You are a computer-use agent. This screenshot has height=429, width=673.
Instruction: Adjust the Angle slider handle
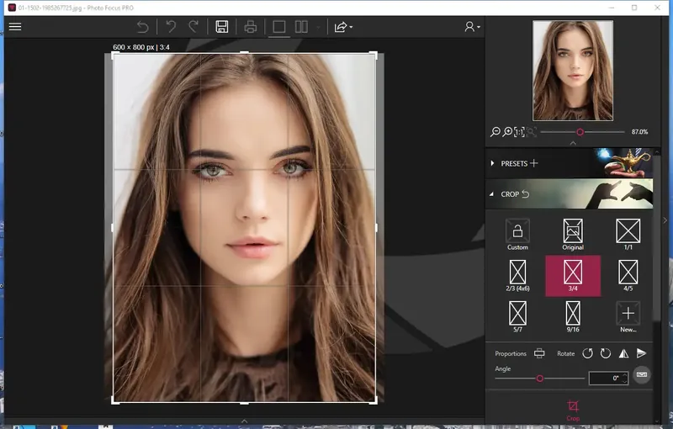click(x=539, y=379)
